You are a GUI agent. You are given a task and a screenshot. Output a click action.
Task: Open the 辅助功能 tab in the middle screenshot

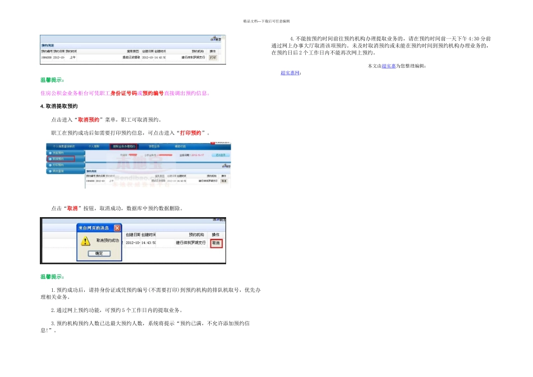[180, 146]
